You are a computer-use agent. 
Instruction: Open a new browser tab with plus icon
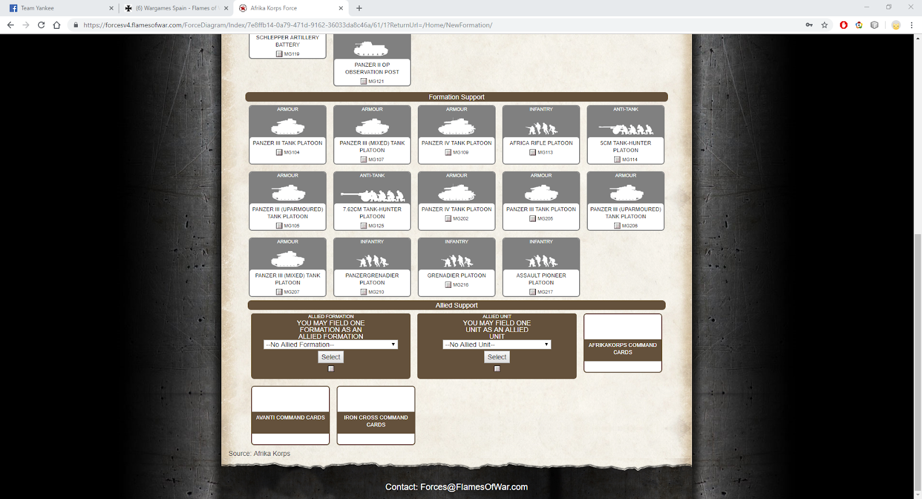point(359,8)
